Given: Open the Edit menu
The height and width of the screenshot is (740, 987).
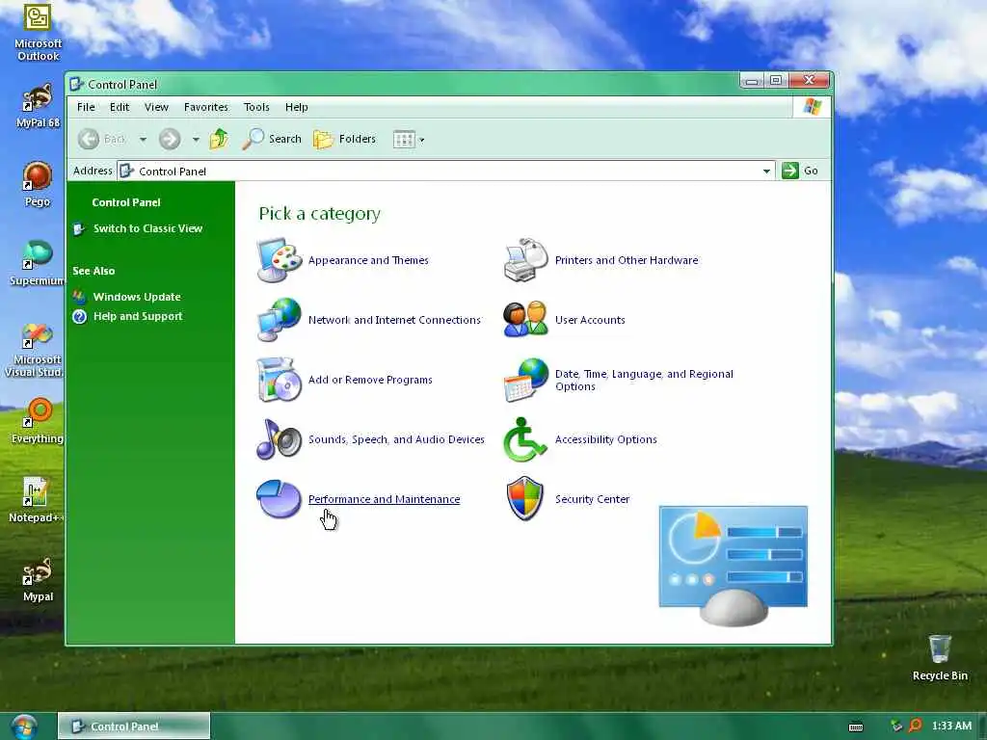Looking at the screenshot, I should click(x=120, y=107).
